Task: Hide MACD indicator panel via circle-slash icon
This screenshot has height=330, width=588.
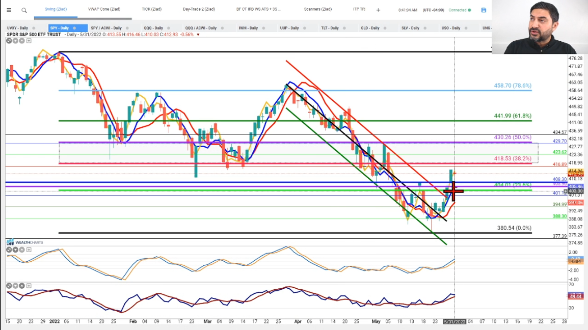Action: [9, 250]
